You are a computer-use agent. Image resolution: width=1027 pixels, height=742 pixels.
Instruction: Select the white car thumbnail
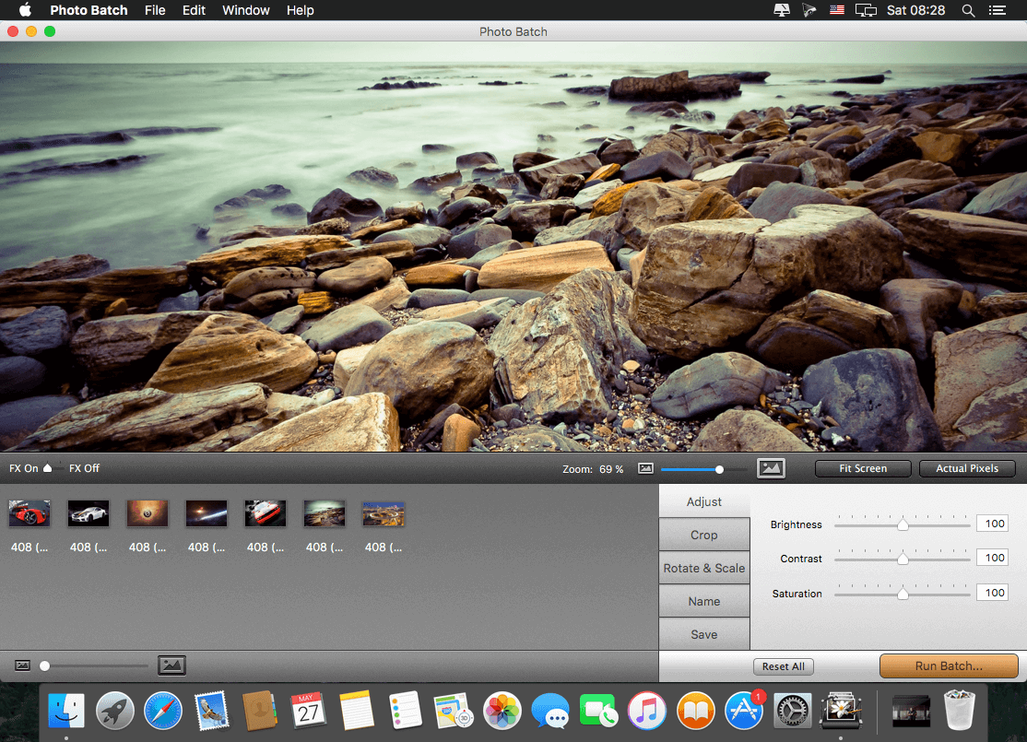tap(89, 513)
